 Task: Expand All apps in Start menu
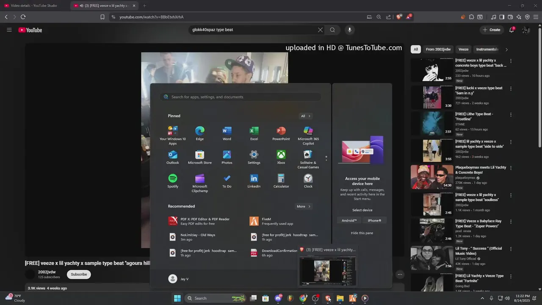click(306, 116)
